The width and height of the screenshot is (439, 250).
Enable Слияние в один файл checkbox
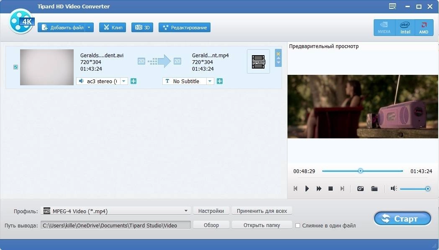tap(298, 225)
